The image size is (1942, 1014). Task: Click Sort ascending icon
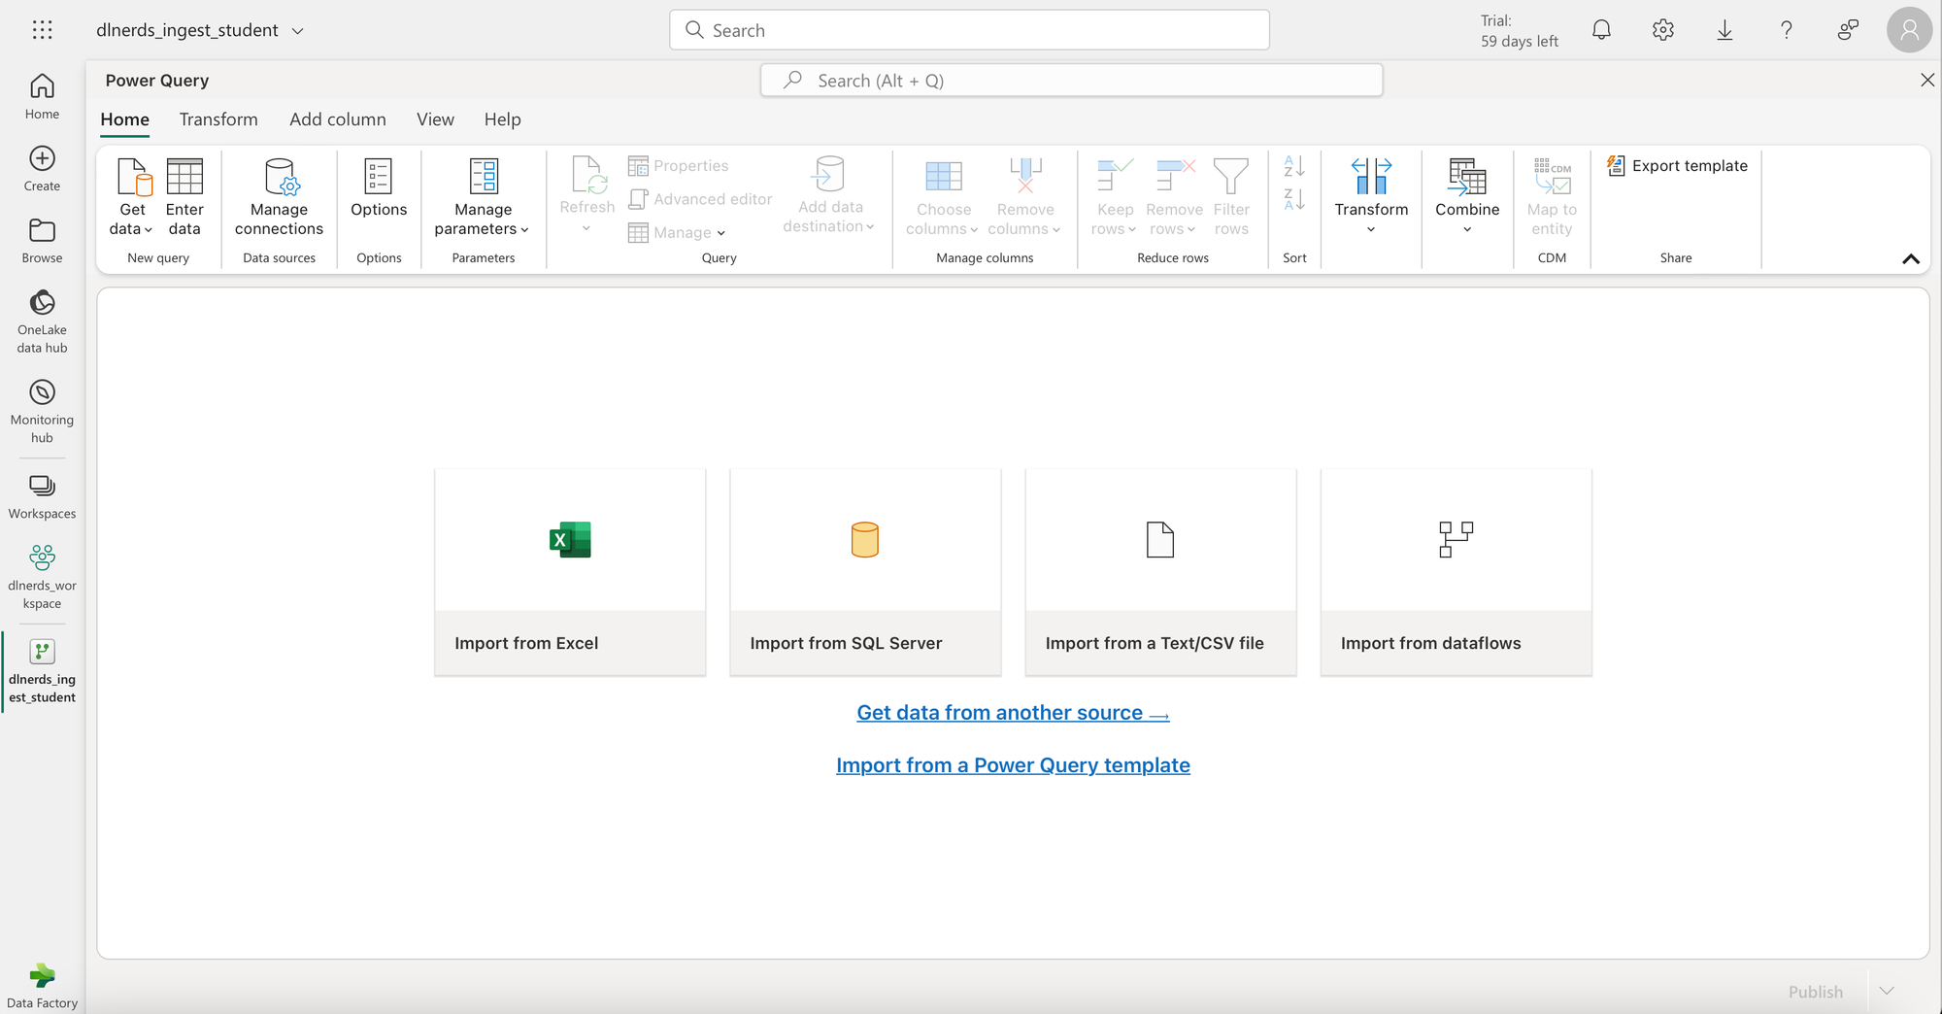pyautogui.click(x=1294, y=166)
